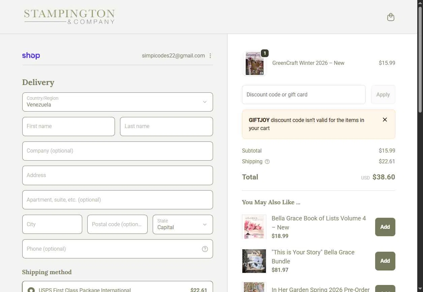Focus the Phone (optional) field
Image resolution: width=423 pixels, height=292 pixels.
coord(118,249)
